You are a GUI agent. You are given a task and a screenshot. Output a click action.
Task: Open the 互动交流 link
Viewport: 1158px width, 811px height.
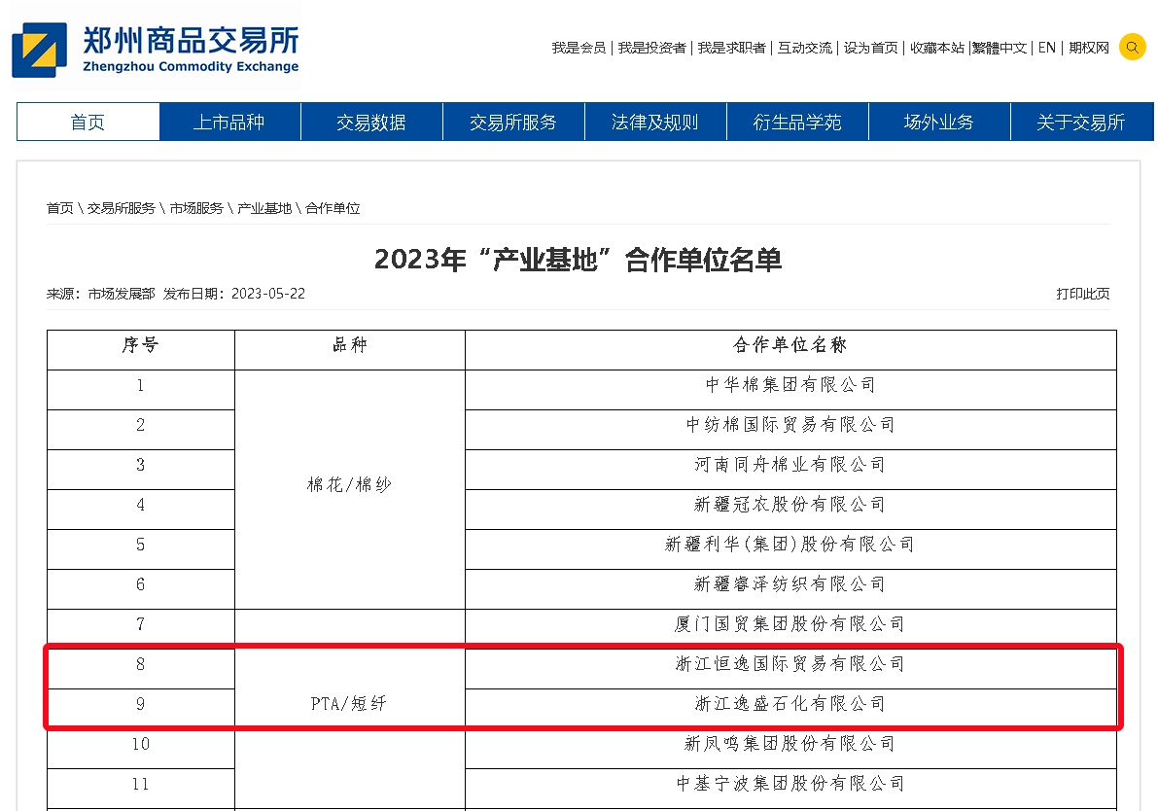(x=804, y=48)
